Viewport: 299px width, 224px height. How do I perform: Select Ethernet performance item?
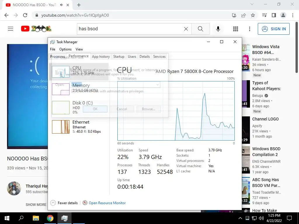tap(79, 127)
